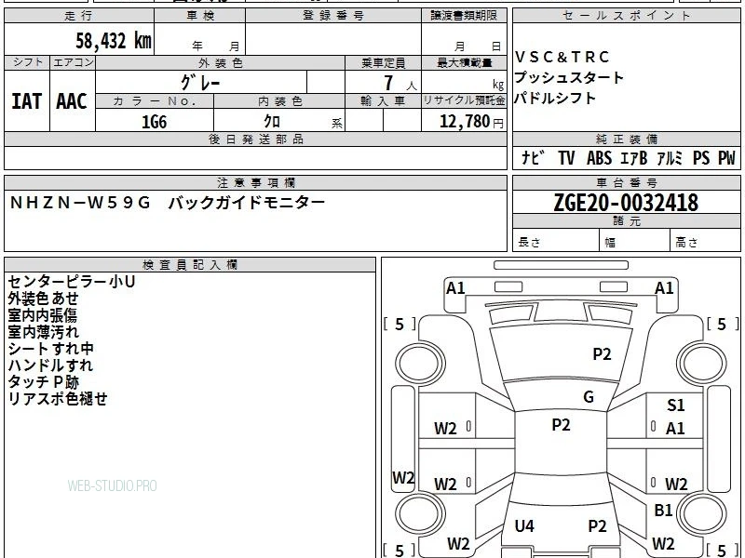Click the 登録番号 header
Screen dimensions: 745x558
[333, 16]
